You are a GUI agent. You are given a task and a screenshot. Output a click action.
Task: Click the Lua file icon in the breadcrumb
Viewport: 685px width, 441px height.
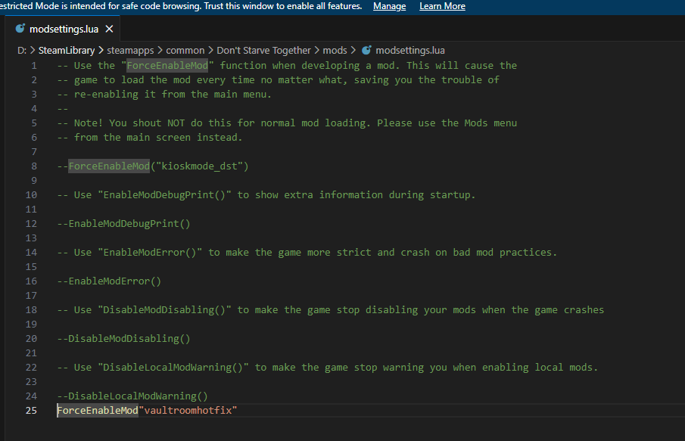(366, 51)
